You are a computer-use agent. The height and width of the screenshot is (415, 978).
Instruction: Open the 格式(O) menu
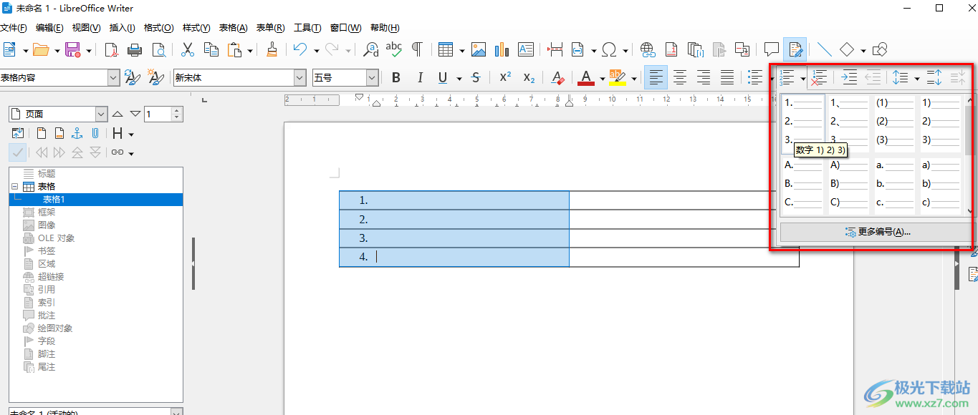click(x=158, y=28)
